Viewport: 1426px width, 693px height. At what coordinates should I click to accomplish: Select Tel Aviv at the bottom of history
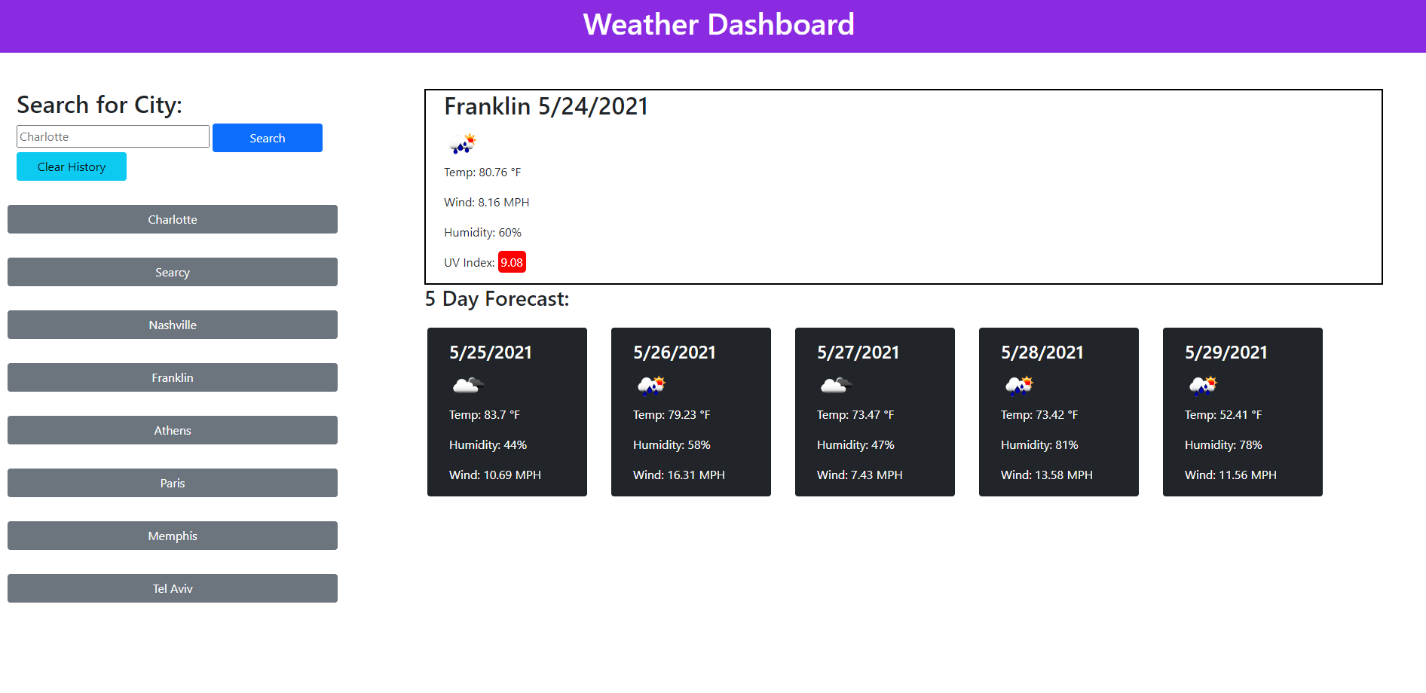click(x=172, y=588)
